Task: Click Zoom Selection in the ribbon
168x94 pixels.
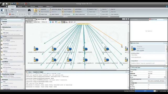Action: pos(114,14)
